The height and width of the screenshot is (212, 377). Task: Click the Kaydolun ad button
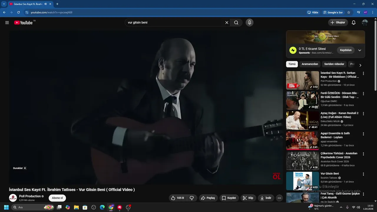(x=346, y=50)
